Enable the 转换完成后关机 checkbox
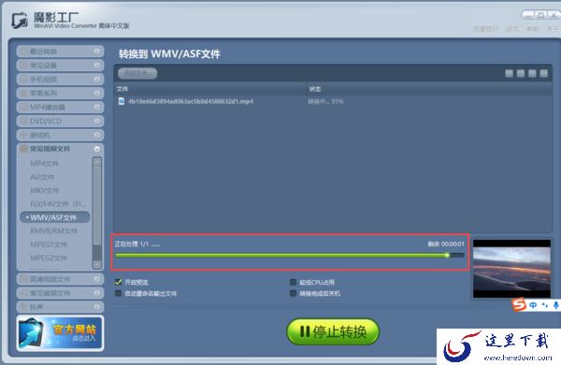 click(x=293, y=293)
